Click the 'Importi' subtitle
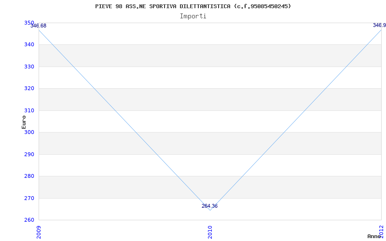Image resolution: width=386 pixels, height=241 pixels. pyautogui.click(x=193, y=16)
